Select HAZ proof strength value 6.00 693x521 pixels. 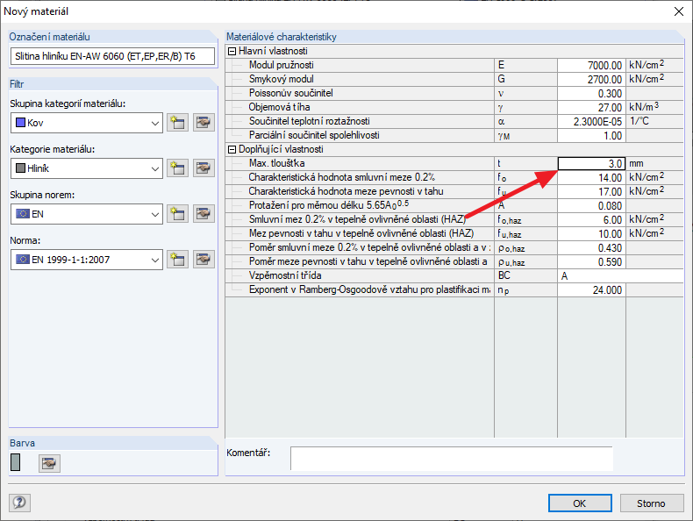(591, 219)
